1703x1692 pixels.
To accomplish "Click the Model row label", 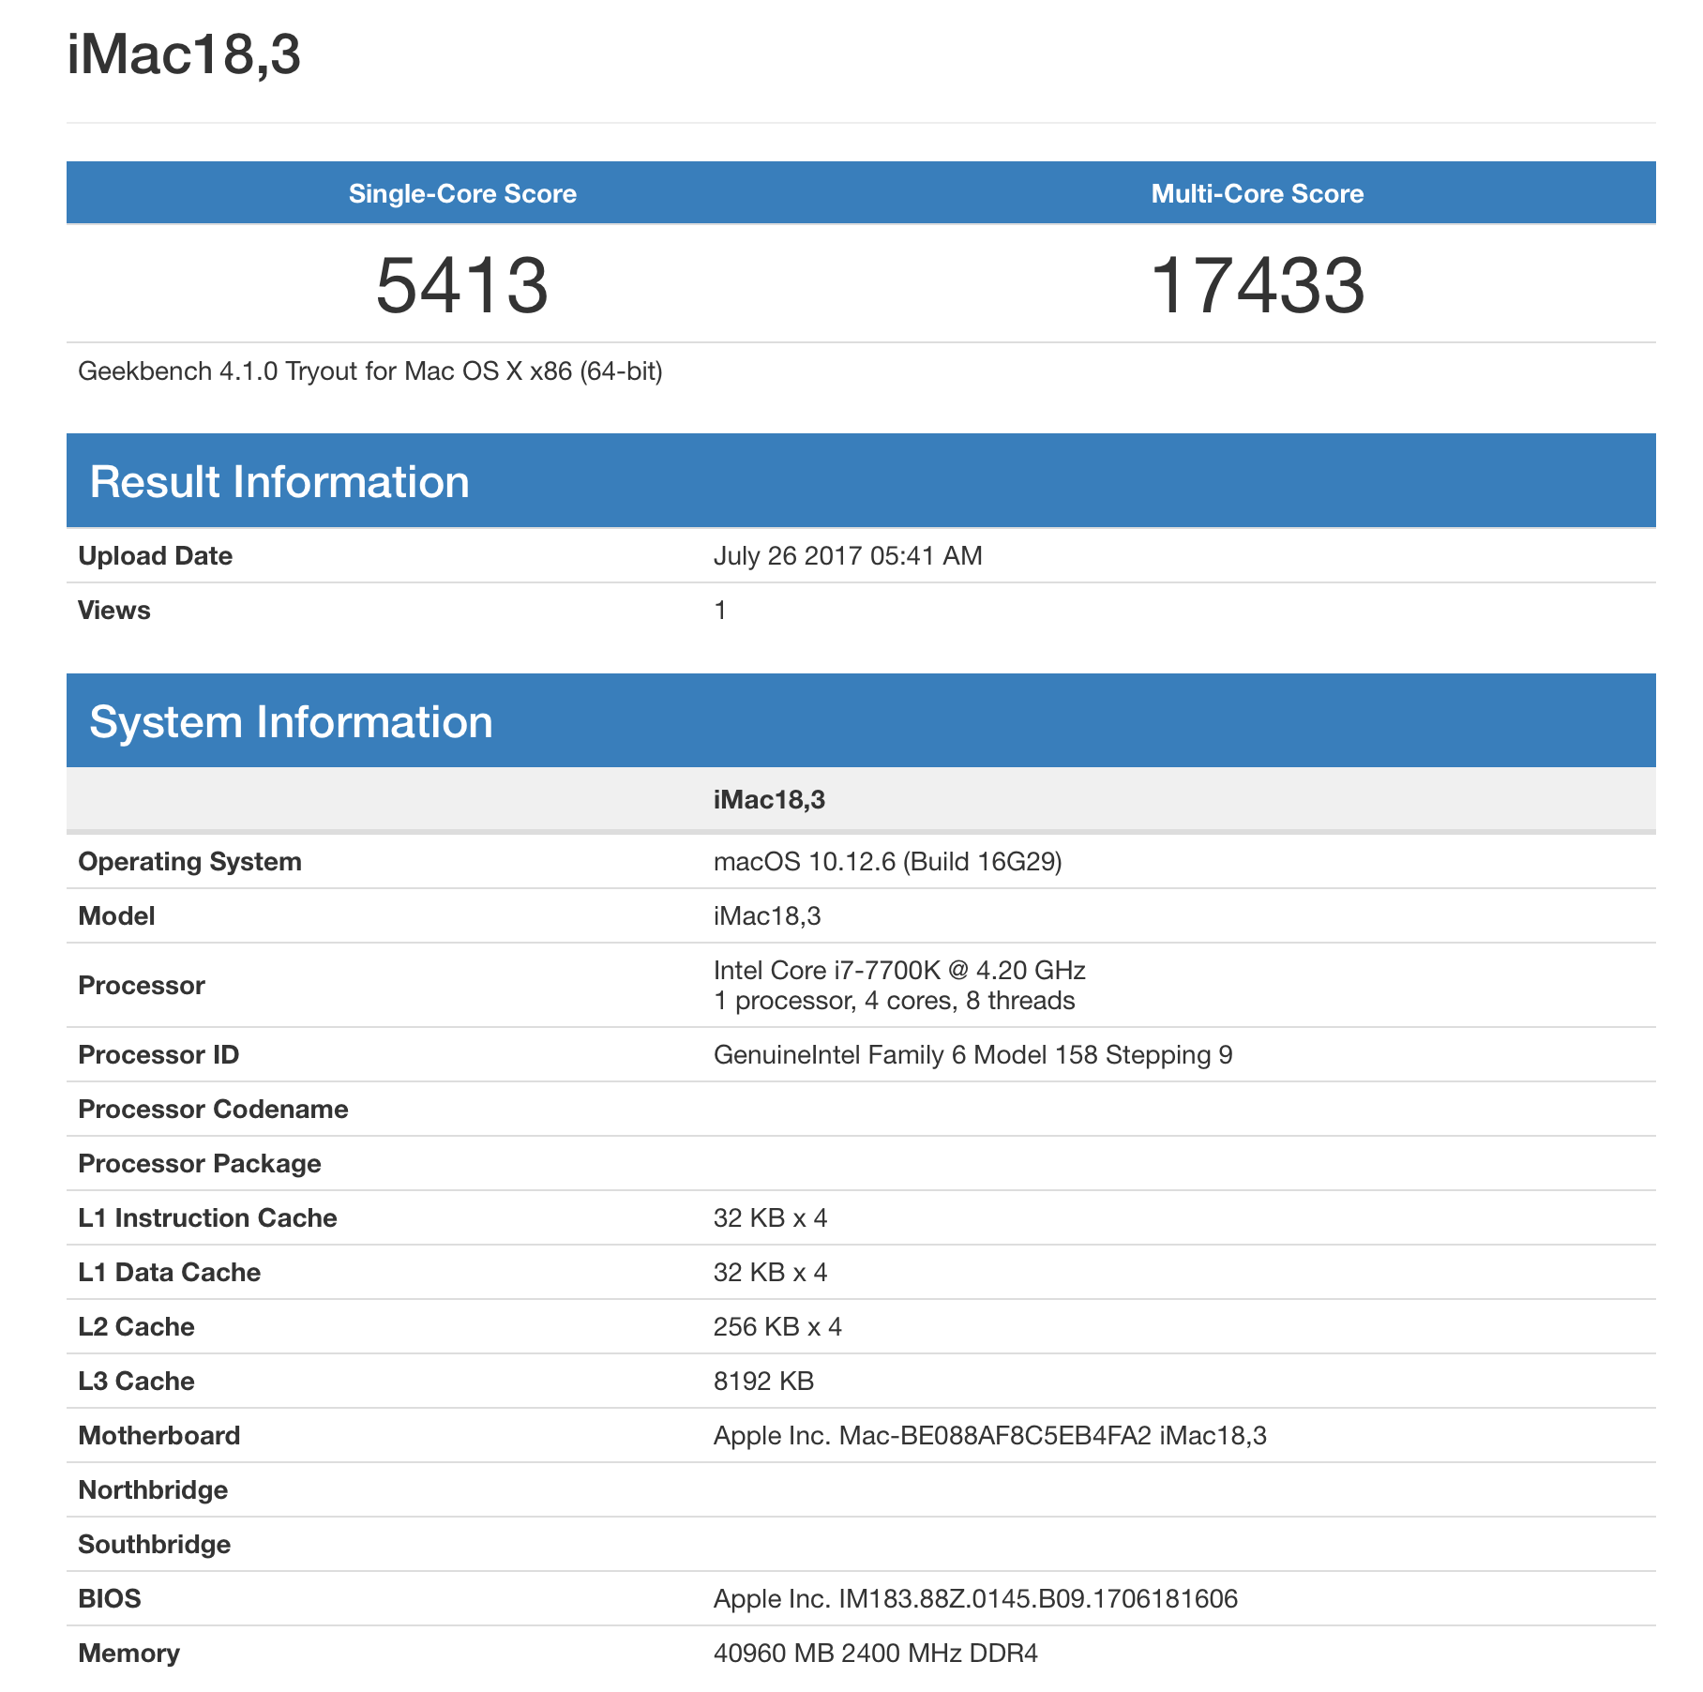I will point(116,915).
